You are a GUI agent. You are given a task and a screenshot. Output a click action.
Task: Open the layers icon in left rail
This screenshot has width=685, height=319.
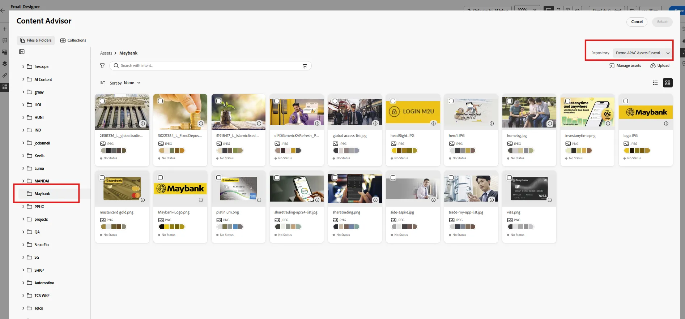(5, 64)
